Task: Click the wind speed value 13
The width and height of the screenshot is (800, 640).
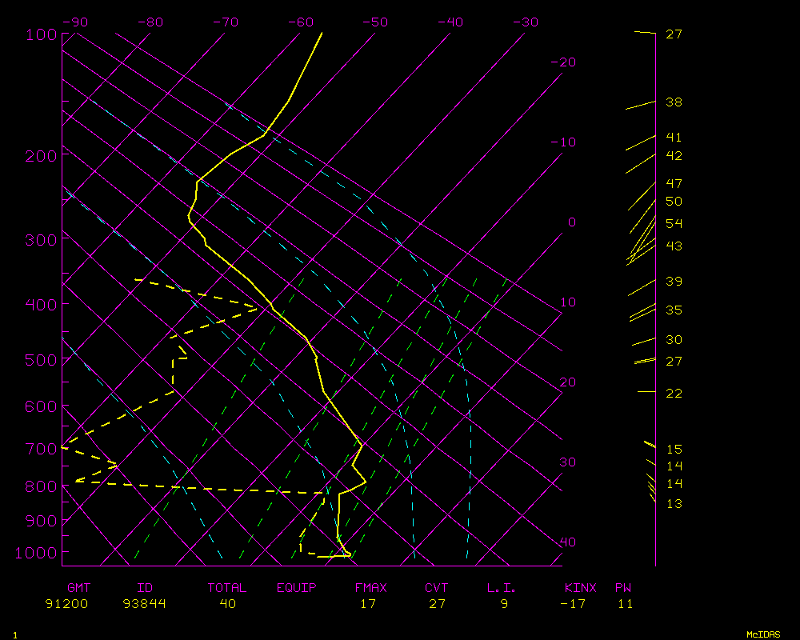Action: click(674, 504)
